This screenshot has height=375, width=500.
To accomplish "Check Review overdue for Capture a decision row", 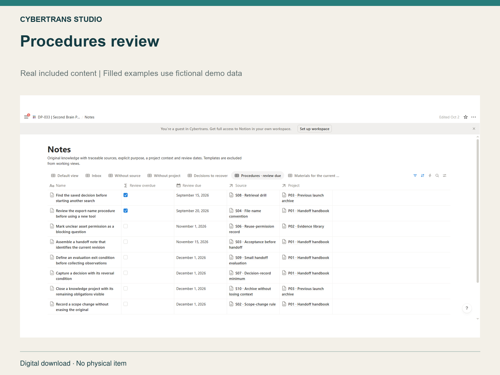I will tap(126, 273).
